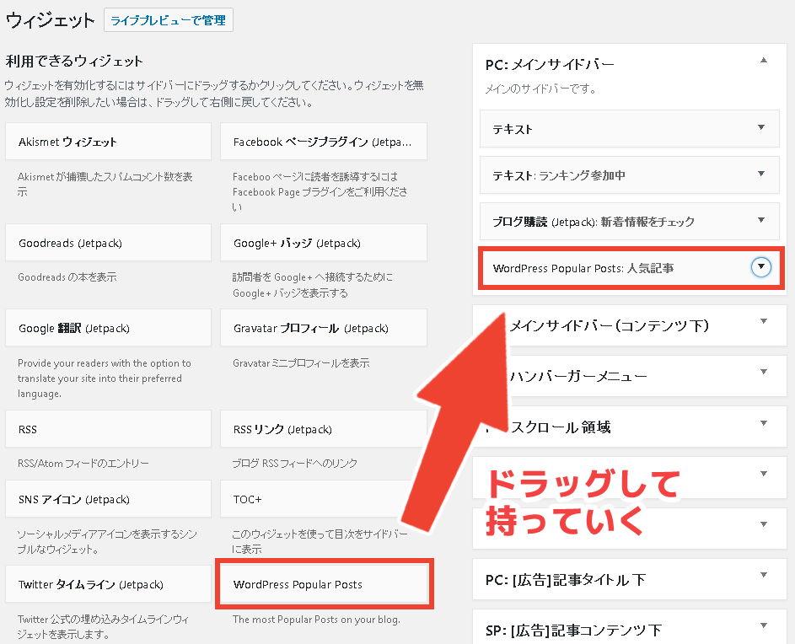Click the RSS/Atom フィードのエントリー description
This screenshot has width=795, height=644.
(83, 464)
